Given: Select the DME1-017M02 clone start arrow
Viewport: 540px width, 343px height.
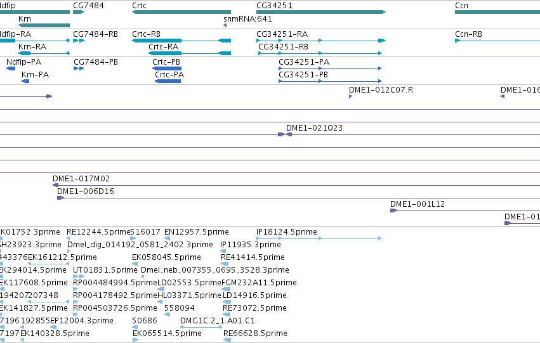Looking at the screenshot, I should click(55, 185).
